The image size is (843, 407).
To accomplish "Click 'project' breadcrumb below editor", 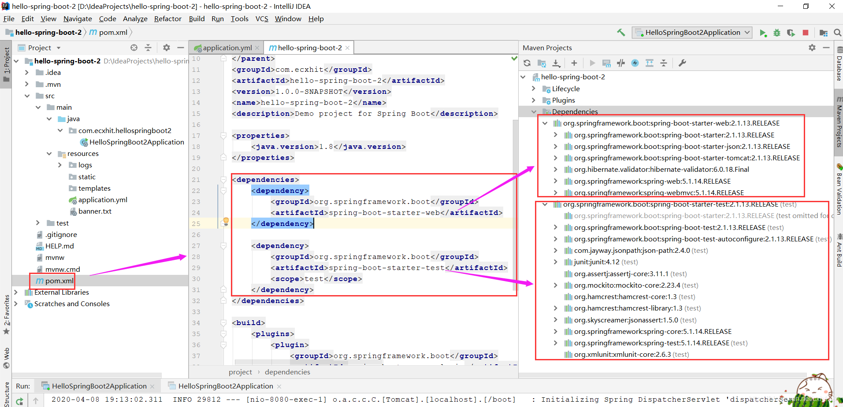I will coord(240,372).
